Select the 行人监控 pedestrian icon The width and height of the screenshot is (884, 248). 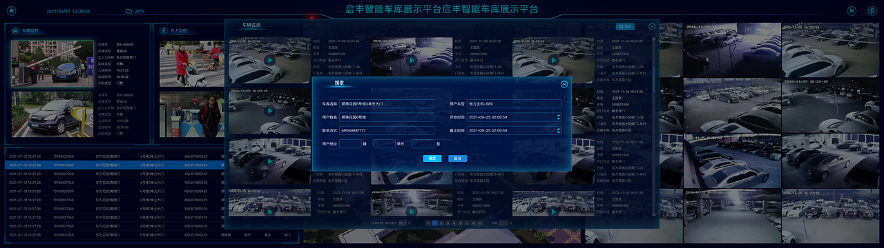[x=164, y=30]
